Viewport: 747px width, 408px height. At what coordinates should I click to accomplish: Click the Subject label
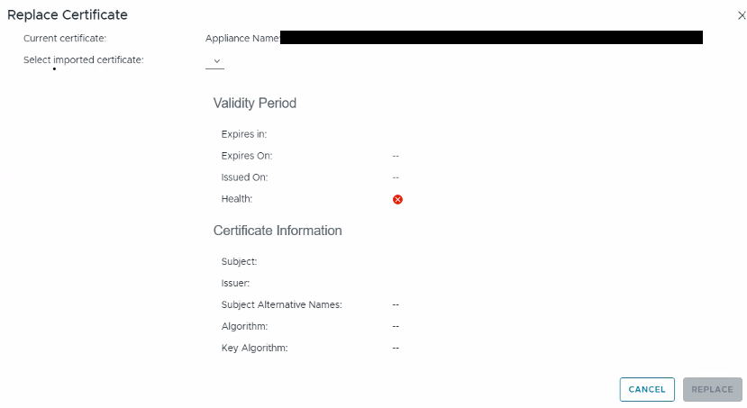click(x=239, y=261)
